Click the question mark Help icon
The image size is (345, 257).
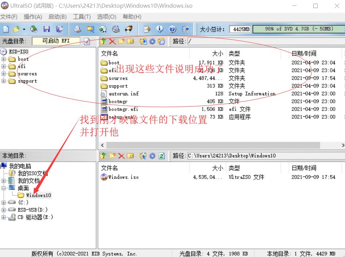click(x=172, y=29)
